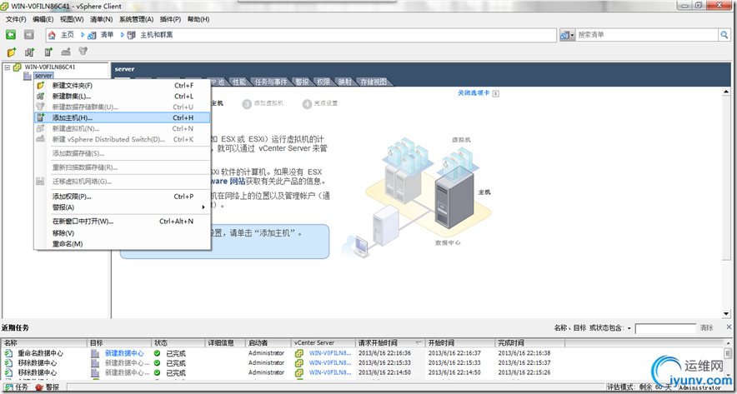Click the vCenter Server column header

323,343
